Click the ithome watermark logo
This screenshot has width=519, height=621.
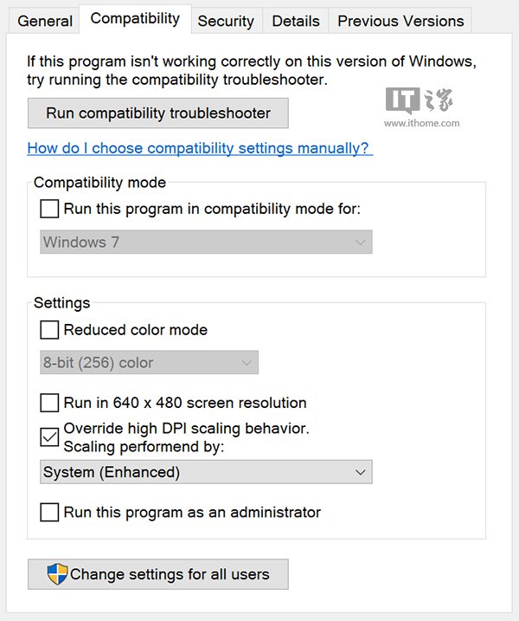(x=420, y=100)
